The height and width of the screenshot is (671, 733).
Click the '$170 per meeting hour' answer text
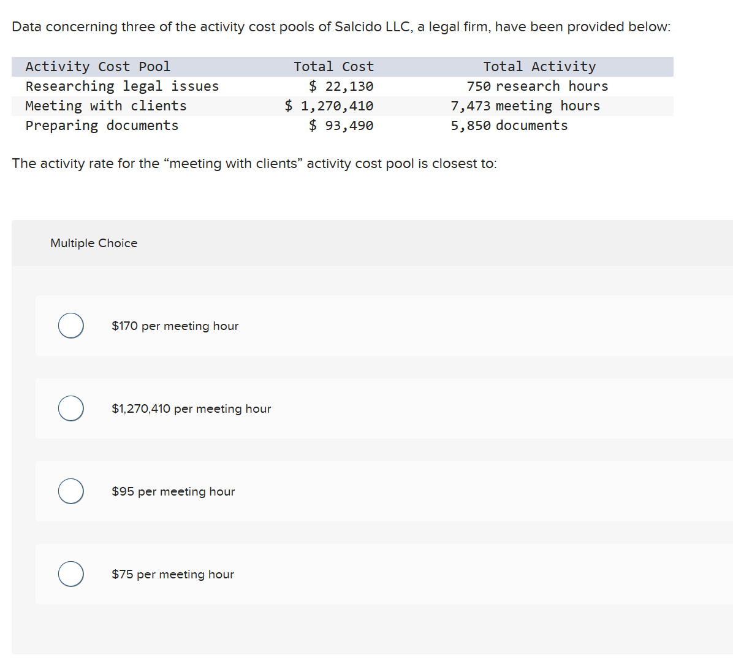coord(175,326)
